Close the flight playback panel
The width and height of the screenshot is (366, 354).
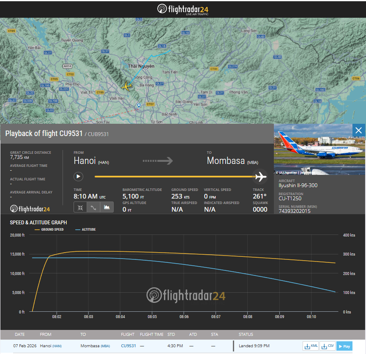(x=358, y=130)
